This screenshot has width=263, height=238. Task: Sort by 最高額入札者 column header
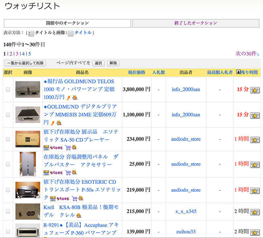point(220,72)
